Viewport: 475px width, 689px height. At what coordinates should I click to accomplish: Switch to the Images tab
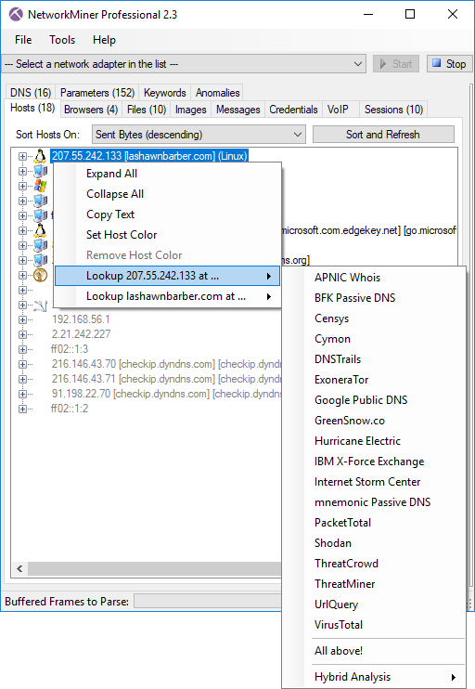pos(190,110)
